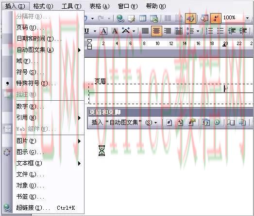Toggle Show/Hide formatting marks button
Viewport: 254px width, 216px height.
pyautogui.click(x=216, y=18)
